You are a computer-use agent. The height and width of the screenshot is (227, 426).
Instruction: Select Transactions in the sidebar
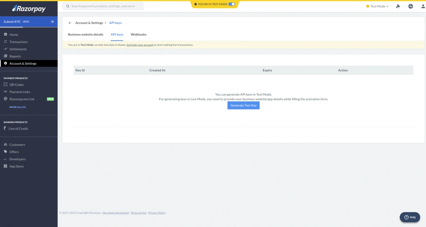pos(18,42)
